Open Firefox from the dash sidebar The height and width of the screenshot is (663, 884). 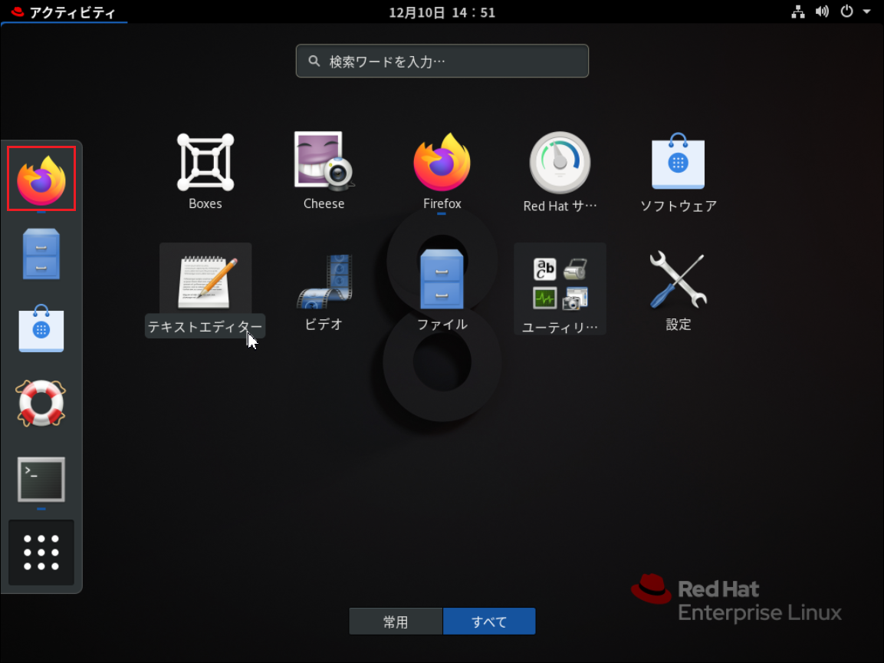(41, 180)
